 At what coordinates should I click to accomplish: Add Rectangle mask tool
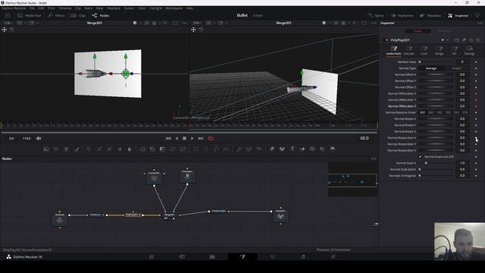click(x=196, y=149)
